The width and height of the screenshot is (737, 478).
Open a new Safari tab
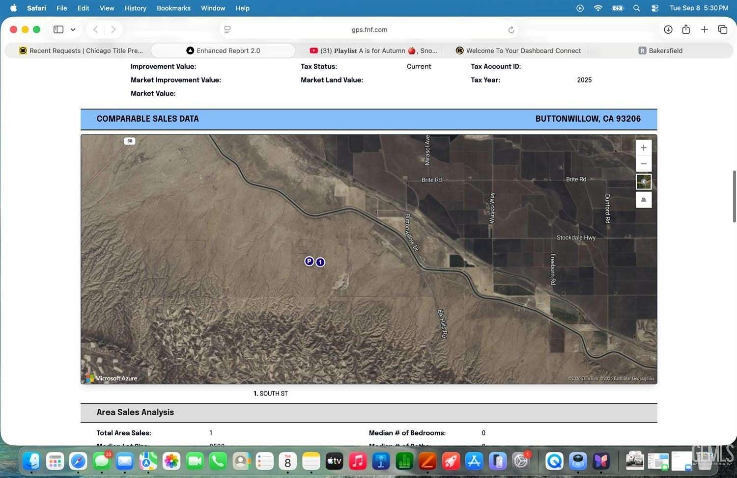click(704, 29)
